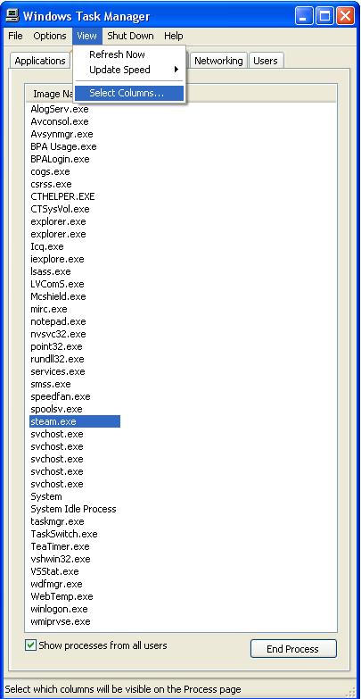Screen dimensions: 361x699
Task: Select the System process row
Action: point(46,496)
